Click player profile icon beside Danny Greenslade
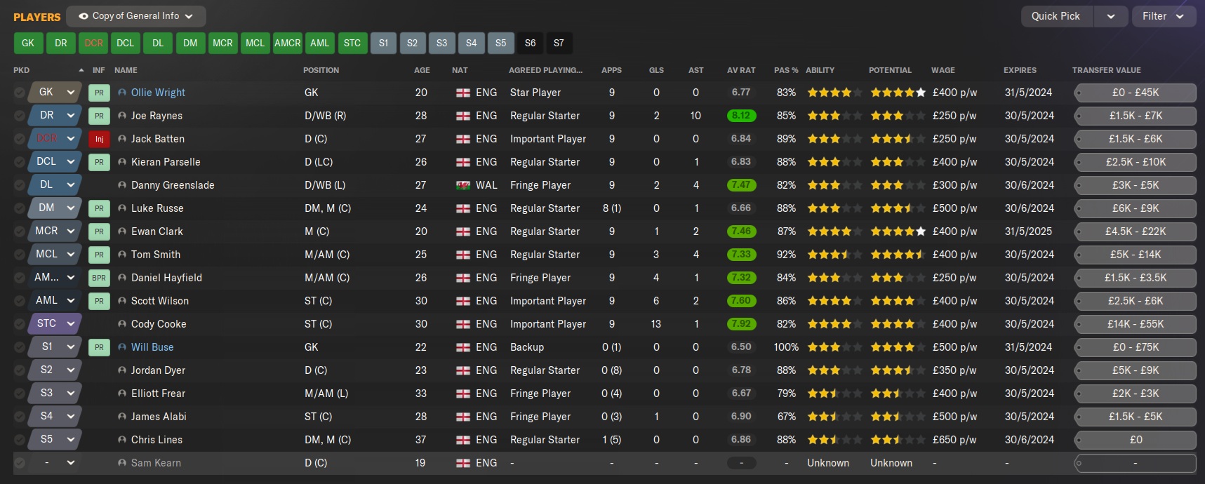The width and height of the screenshot is (1205, 484). pyautogui.click(x=122, y=185)
